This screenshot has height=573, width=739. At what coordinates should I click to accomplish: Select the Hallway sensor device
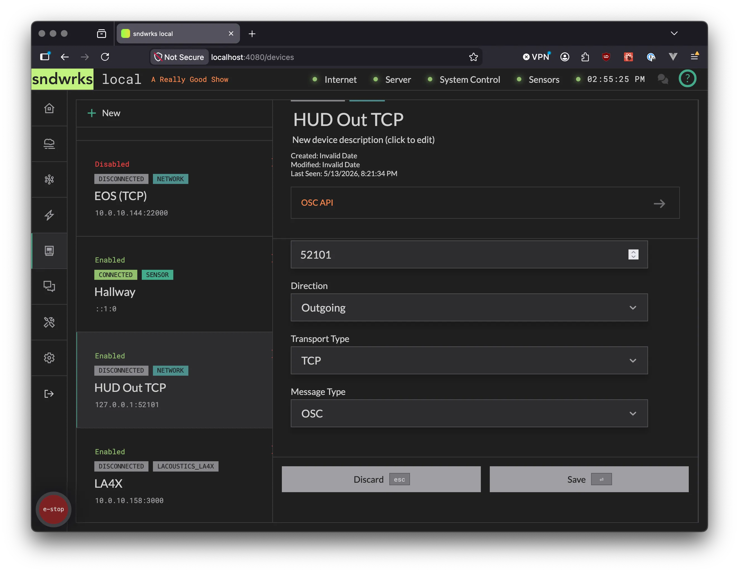[174, 284]
